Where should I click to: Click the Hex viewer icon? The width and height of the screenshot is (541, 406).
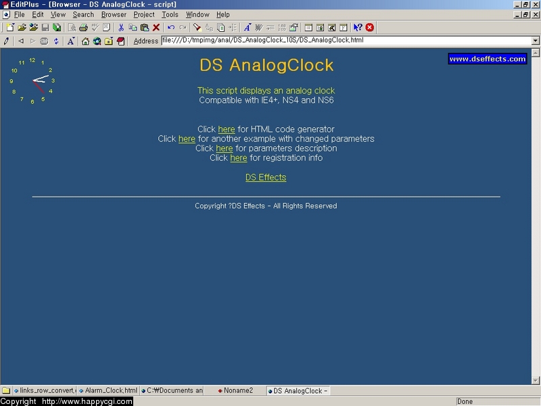[106, 28]
